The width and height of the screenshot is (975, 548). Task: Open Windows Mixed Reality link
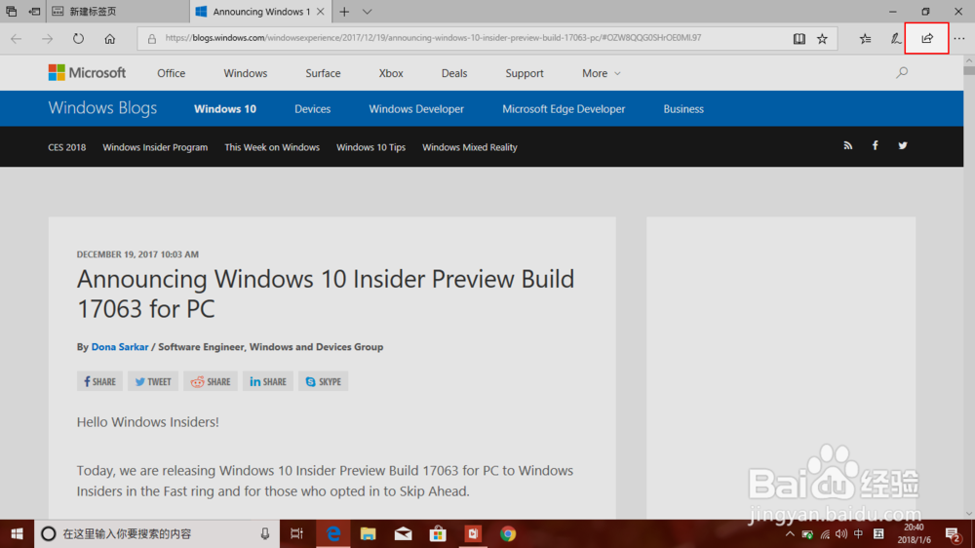tap(470, 147)
